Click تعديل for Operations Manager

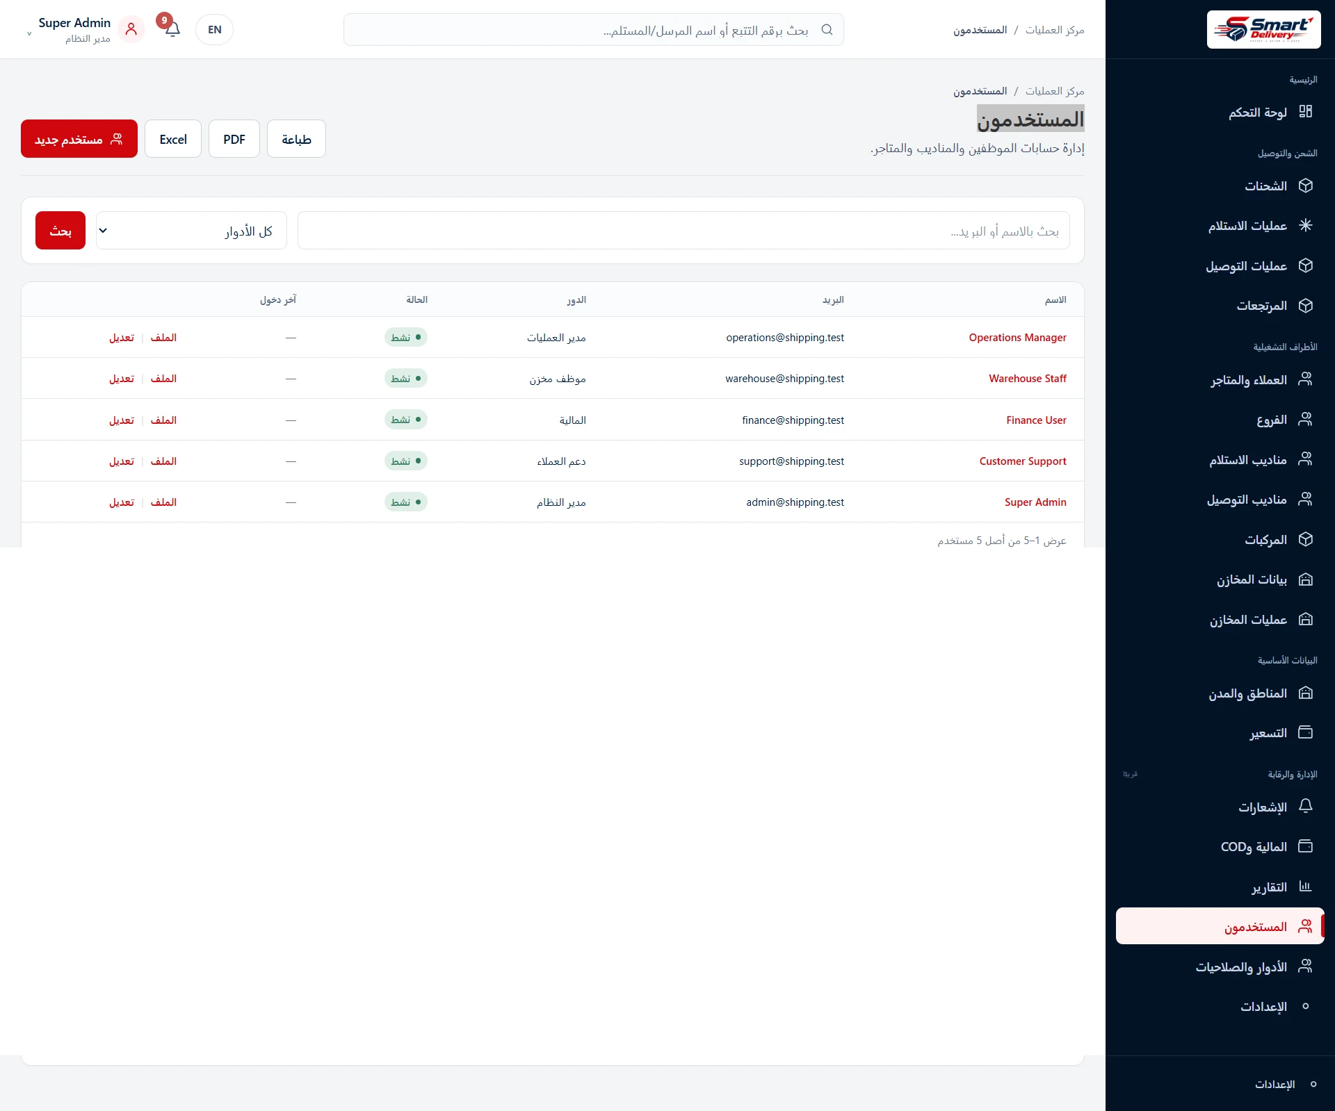click(122, 338)
